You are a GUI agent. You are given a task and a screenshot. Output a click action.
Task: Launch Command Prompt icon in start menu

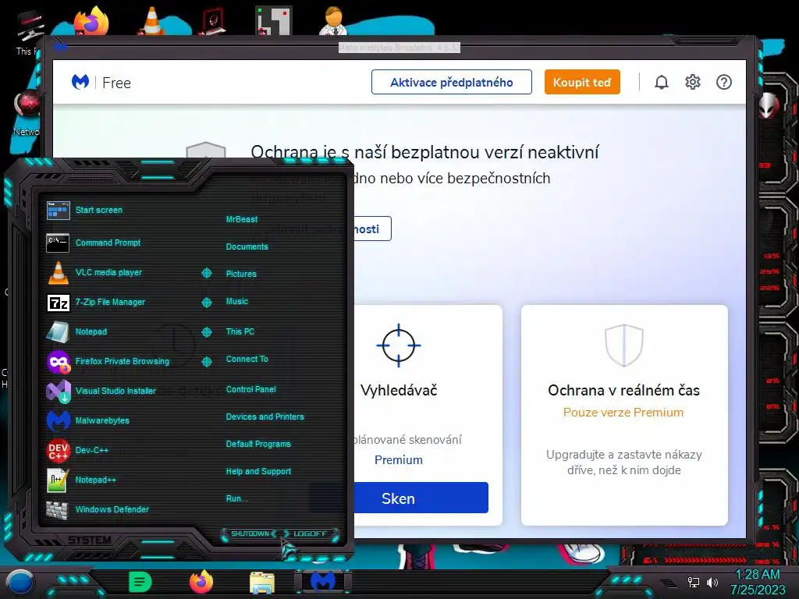pyautogui.click(x=58, y=243)
